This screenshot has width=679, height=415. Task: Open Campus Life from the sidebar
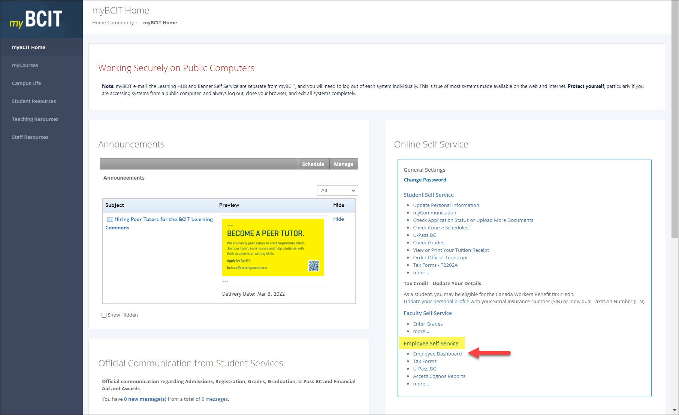click(x=26, y=83)
